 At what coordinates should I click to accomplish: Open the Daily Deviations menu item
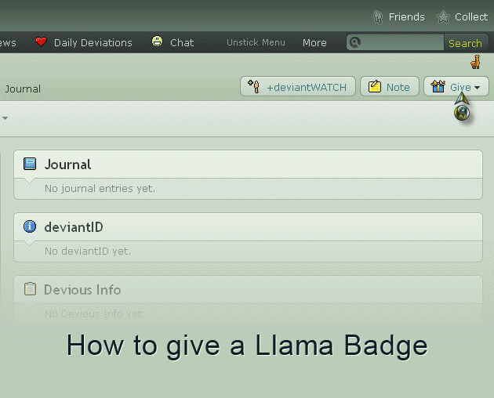tap(93, 42)
